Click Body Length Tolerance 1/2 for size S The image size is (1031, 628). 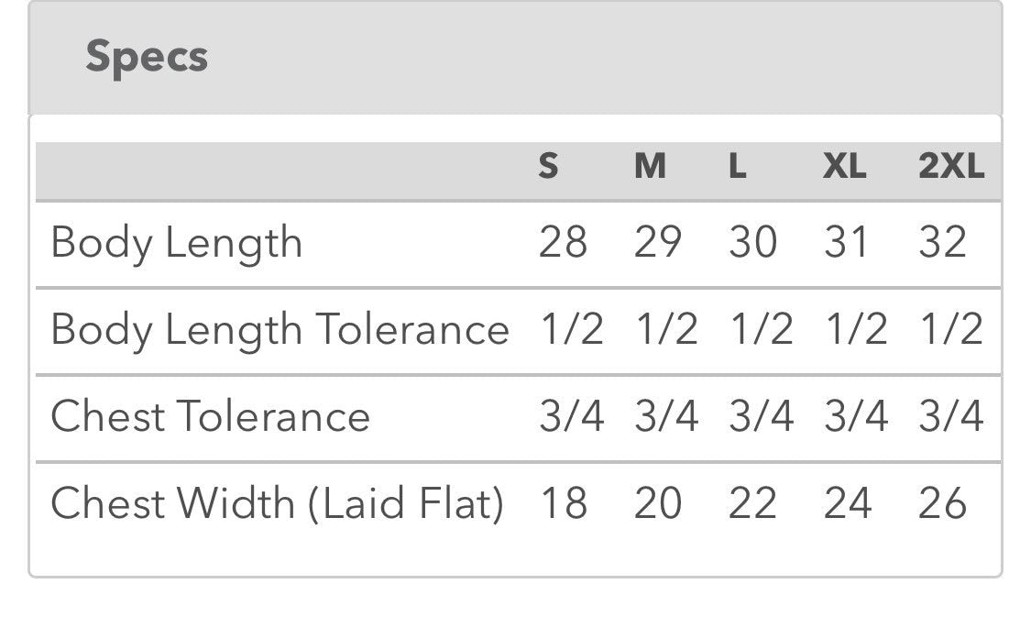pyautogui.click(x=571, y=329)
